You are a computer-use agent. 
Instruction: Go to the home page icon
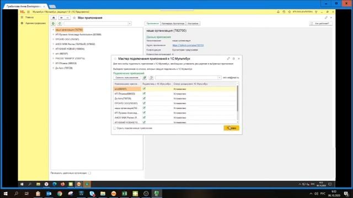(54, 18)
